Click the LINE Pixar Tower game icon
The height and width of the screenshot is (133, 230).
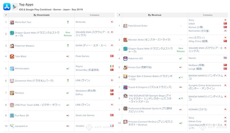tap(12, 105)
